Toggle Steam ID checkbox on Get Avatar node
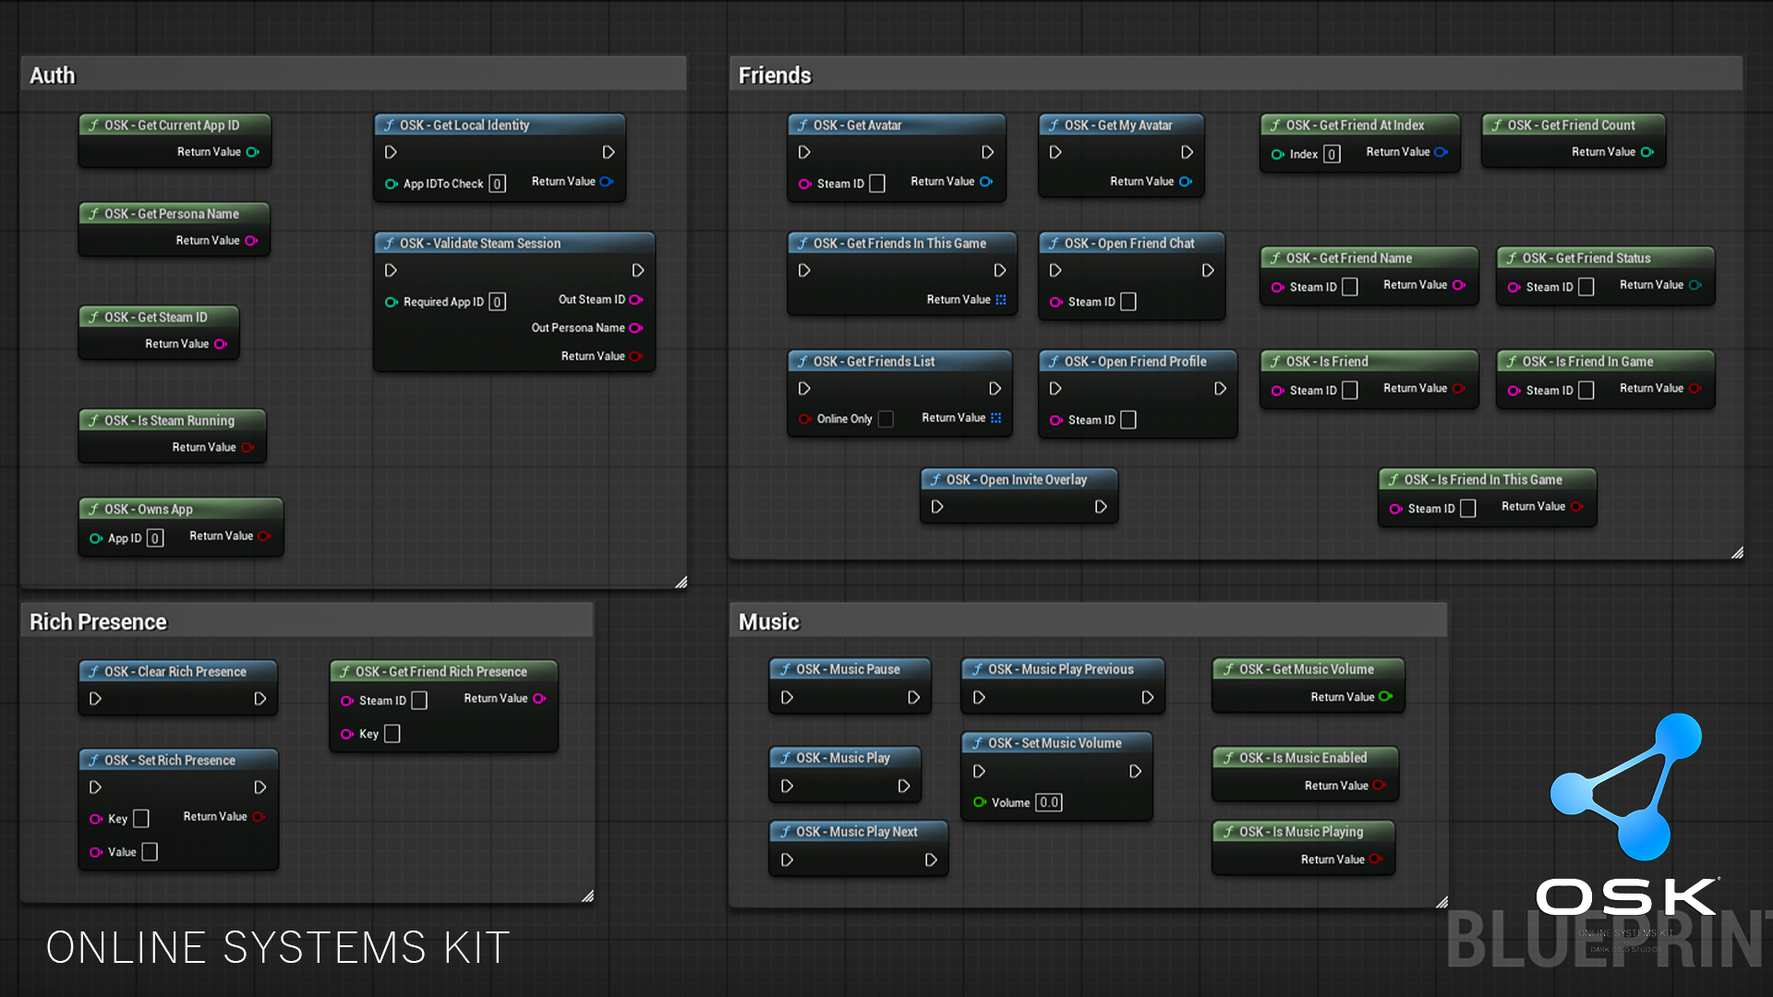The height and width of the screenshot is (997, 1773). (875, 184)
